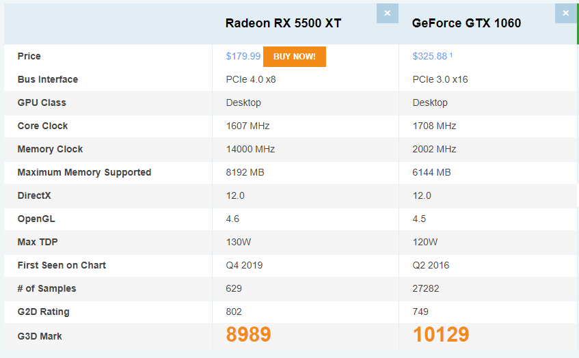Click the Memory Clock row label
Viewport: 579px width, 358px height.
[x=50, y=149]
